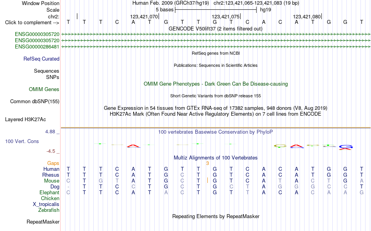The image size is (371, 231).
Task: Open Multiz Alignments of 100 Vertebrates title
Action: coord(216,158)
